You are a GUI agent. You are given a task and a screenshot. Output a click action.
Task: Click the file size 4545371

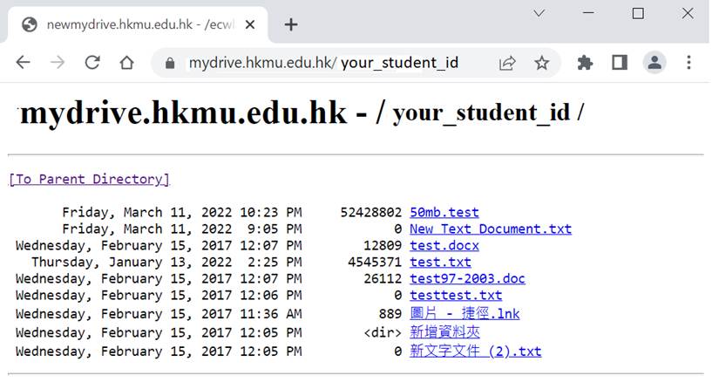[x=375, y=262]
